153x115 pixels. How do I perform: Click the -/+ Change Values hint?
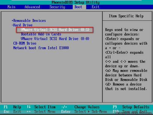pos(80,107)
